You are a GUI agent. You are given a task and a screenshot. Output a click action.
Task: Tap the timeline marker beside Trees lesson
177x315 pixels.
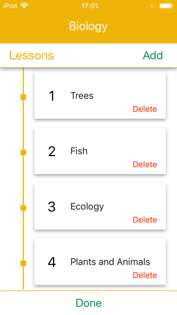tap(23, 97)
